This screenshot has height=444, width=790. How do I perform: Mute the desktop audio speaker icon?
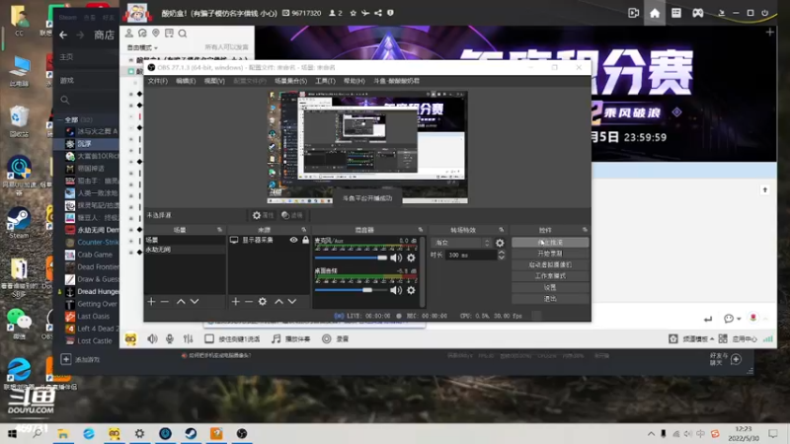pos(396,290)
